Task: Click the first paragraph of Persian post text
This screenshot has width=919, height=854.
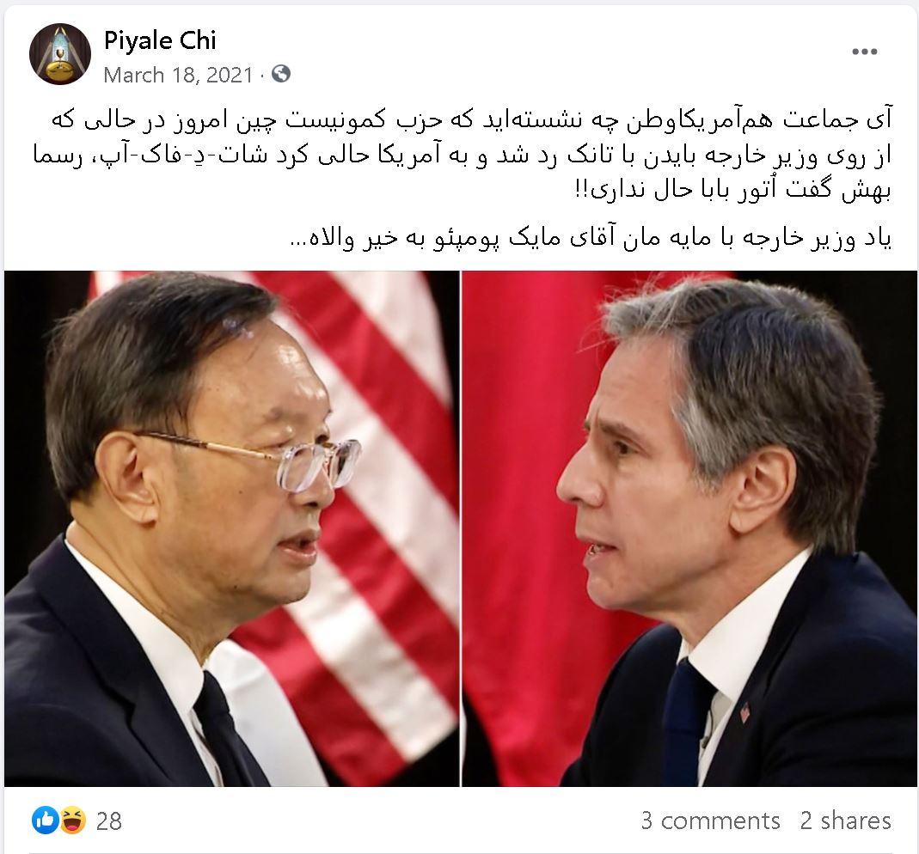Action: pos(462,156)
